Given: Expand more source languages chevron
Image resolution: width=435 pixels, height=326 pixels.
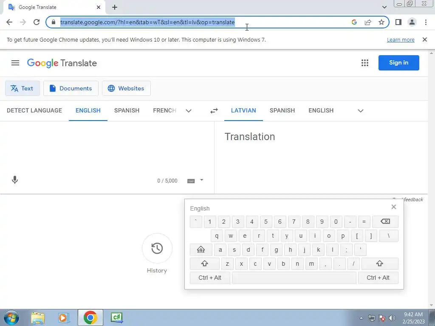Looking at the screenshot, I should [x=189, y=111].
